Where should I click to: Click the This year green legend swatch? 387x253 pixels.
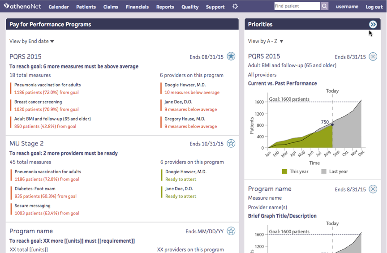pos(284,172)
